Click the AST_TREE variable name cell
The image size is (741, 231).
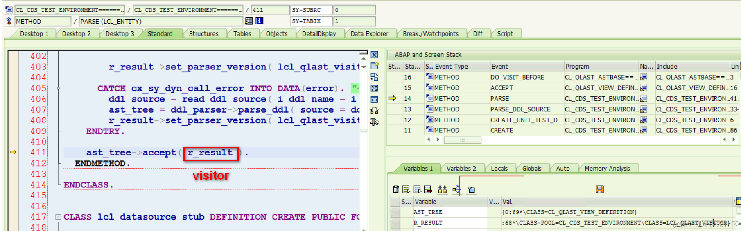point(450,212)
